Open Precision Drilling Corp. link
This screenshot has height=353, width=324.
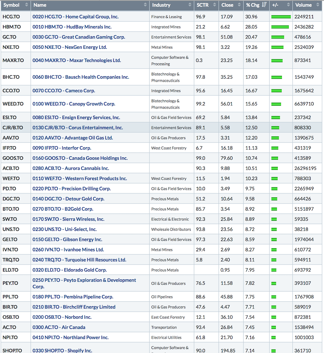tap(72, 189)
